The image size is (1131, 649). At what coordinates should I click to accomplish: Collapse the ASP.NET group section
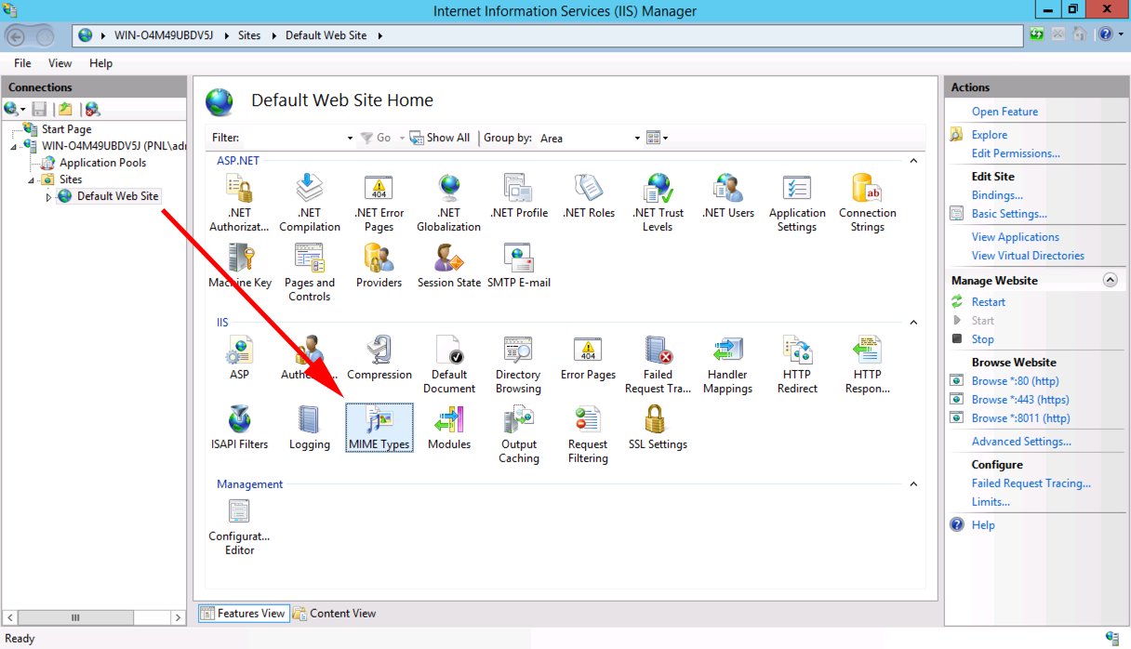point(913,161)
